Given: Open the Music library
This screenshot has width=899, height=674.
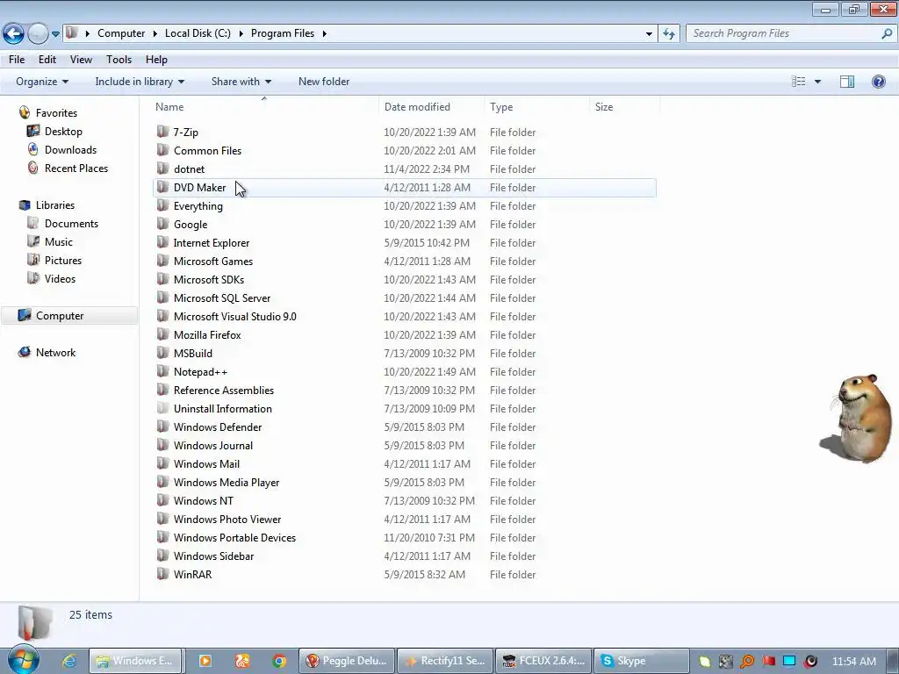Looking at the screenshot, I should [x=59, y=242].
